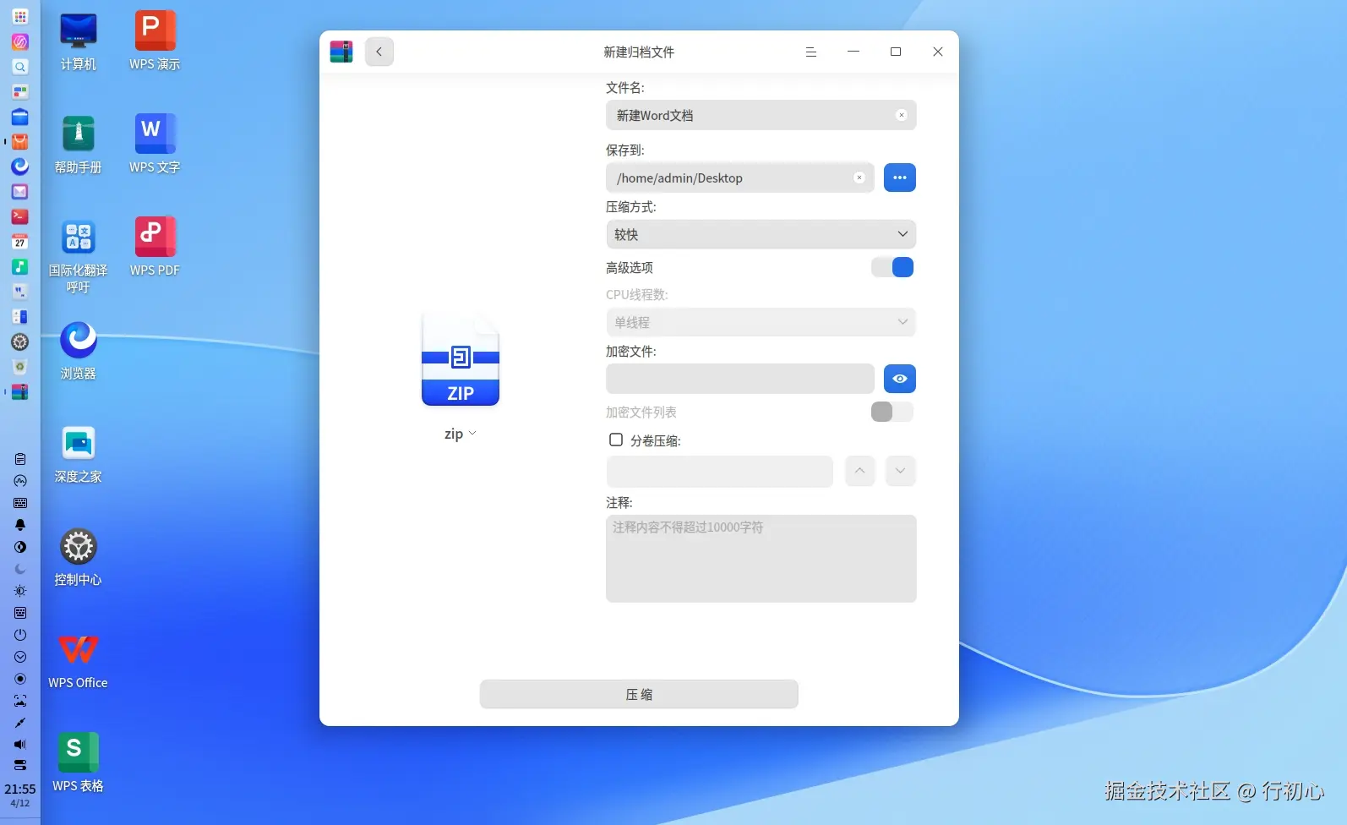
Task: Toggle the 加密文件列表 switch
Action: [x=892, y=412]
